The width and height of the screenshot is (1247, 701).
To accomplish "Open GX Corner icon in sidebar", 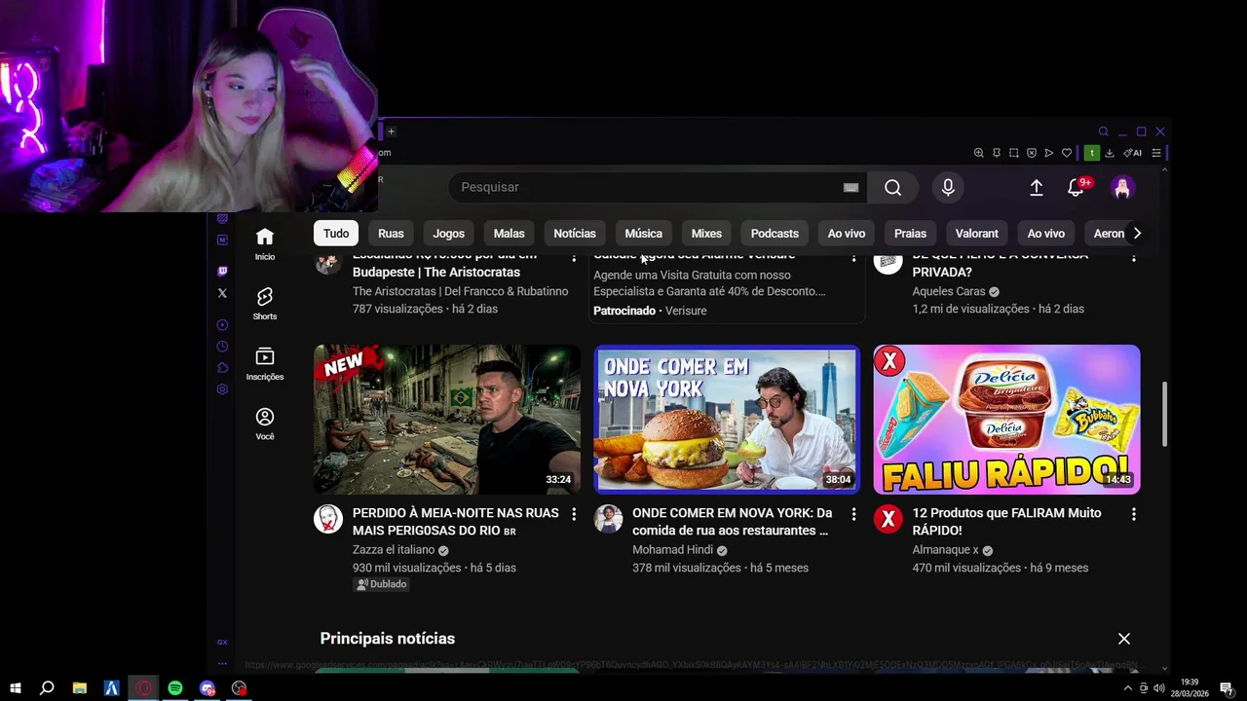I will [222, 643].
